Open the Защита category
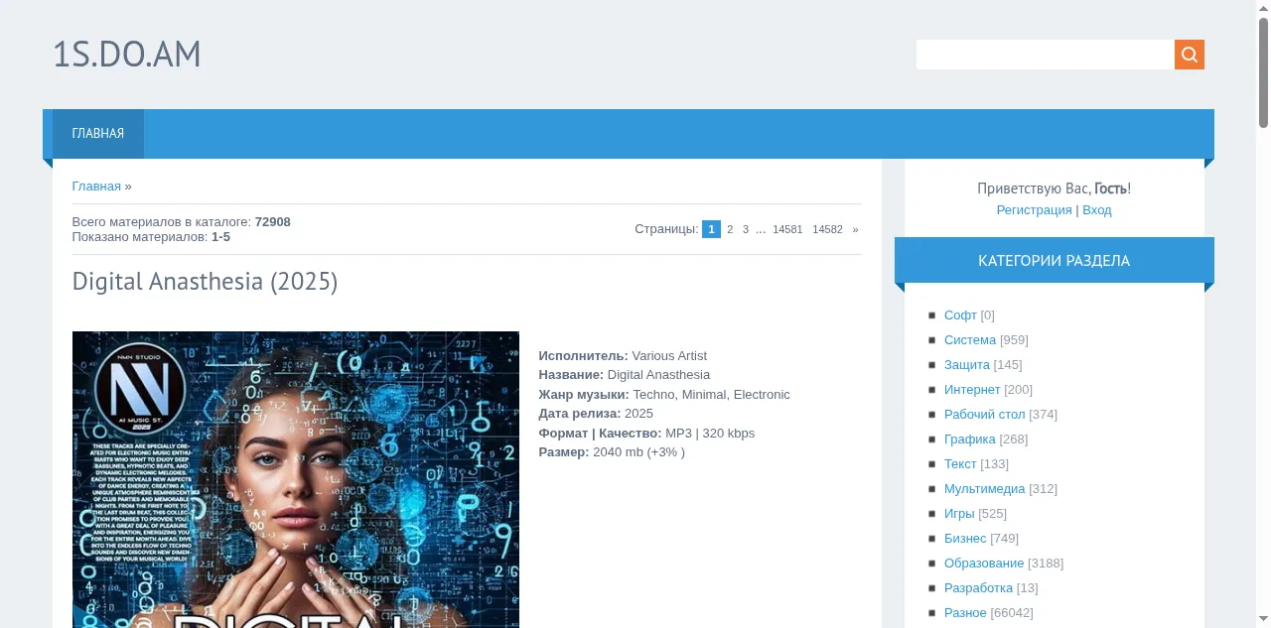The width and height of the screenshot is (1271, 628). tap(967, 364)
